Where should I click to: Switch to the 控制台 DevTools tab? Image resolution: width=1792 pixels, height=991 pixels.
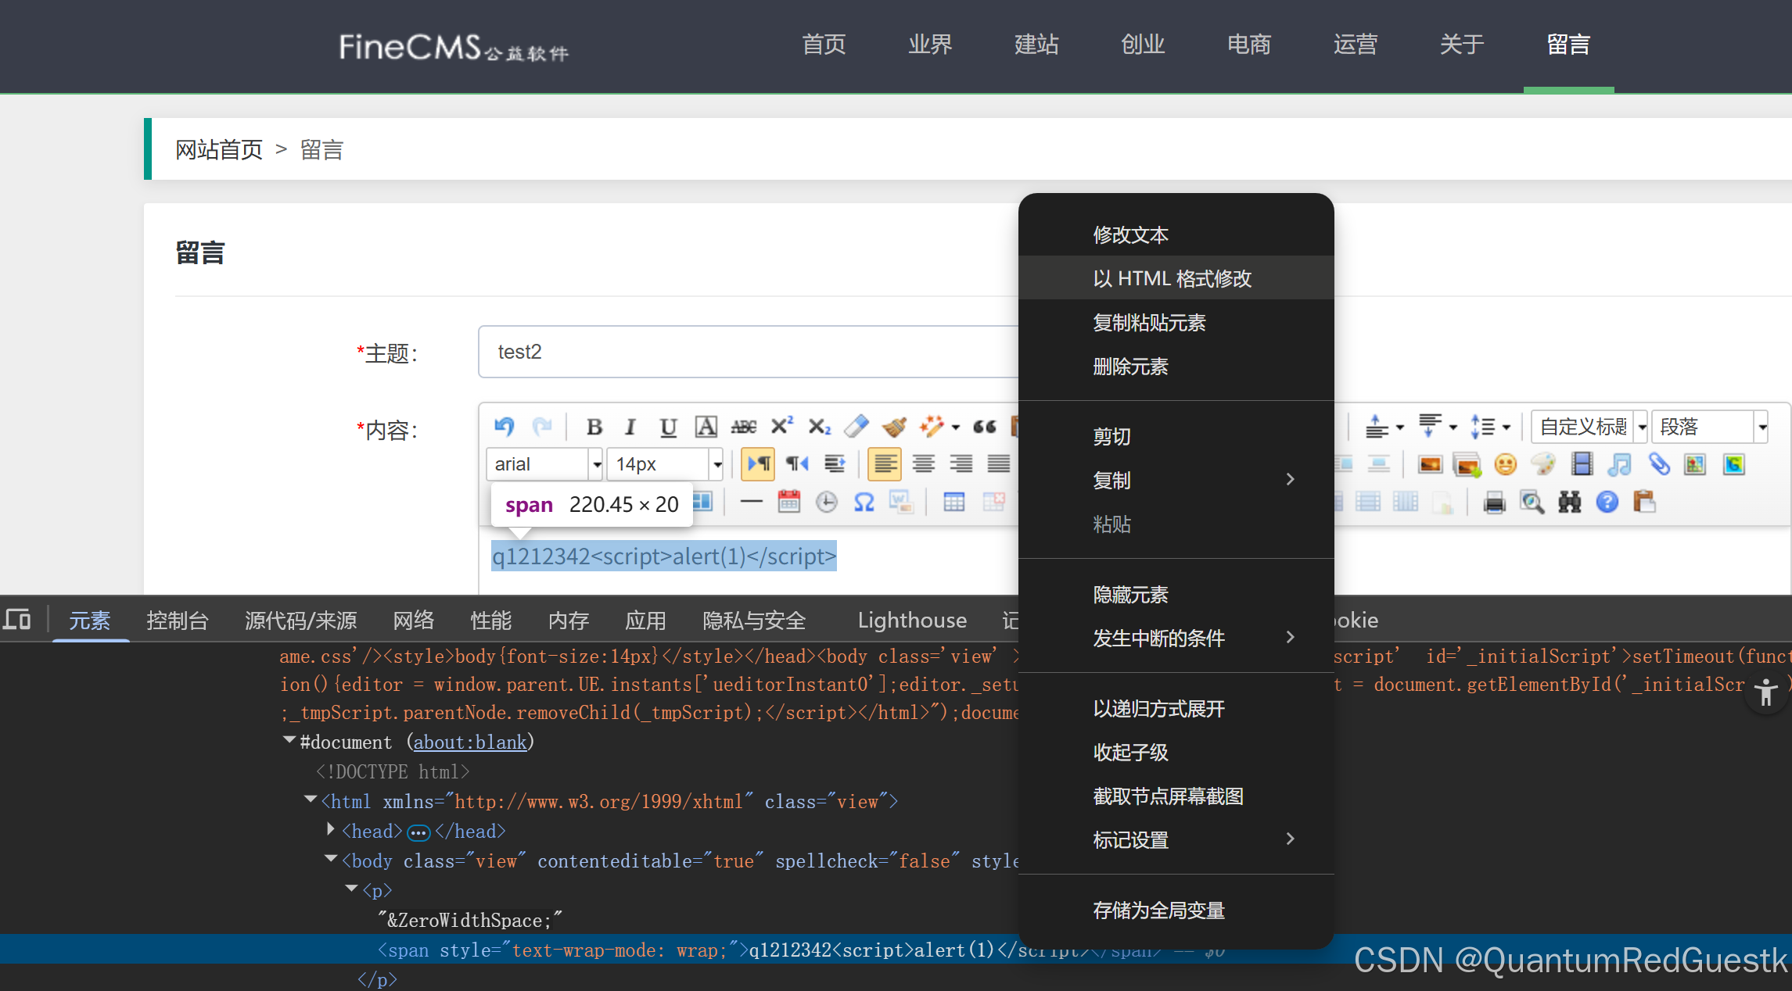(177, 620)
